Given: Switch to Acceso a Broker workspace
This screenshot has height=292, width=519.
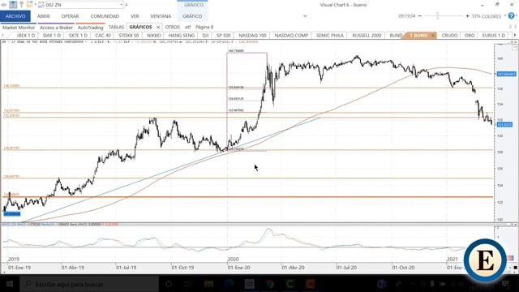Looking at the screenshot, I should tap(56, 27).
